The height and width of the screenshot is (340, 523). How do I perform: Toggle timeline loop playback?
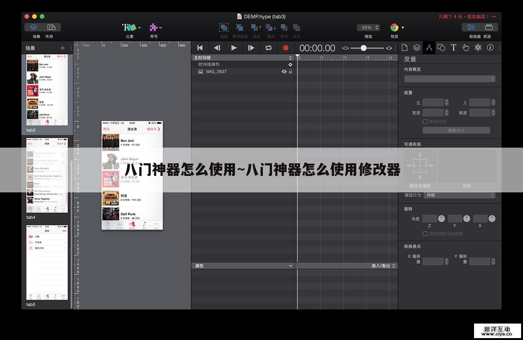(x=269, y=48)
